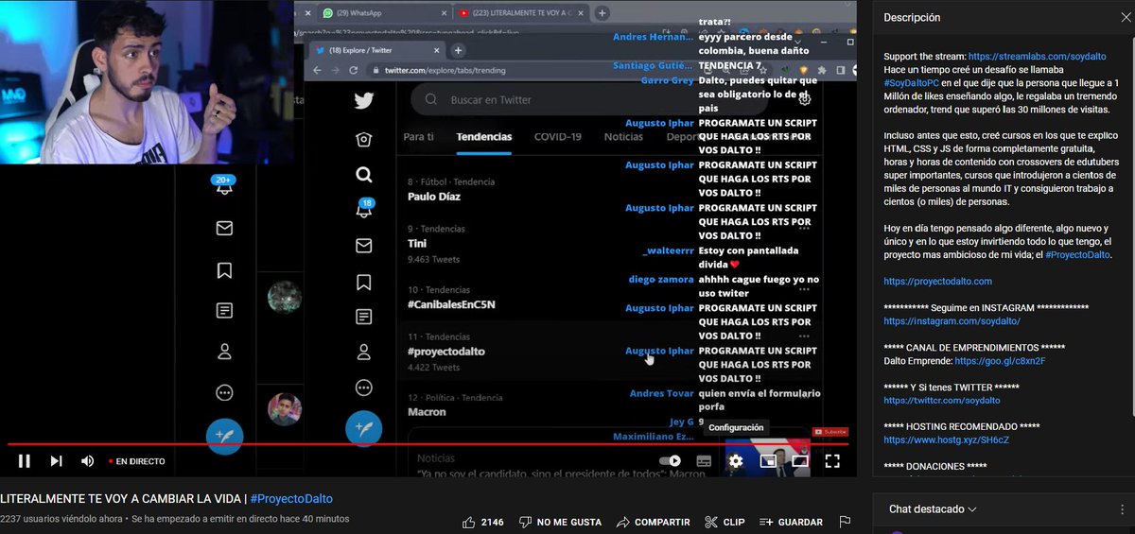1135x534 pixels.
Task: Open Twitter explore settings gear
Action: 804,99
